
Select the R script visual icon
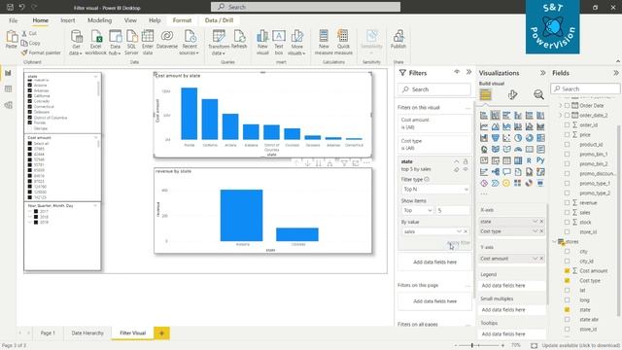529,160
